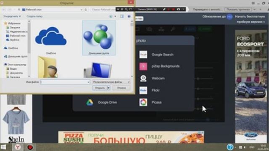Click Создать папку in Open dialog
269x151 pixels.
click(x=34, y=16)
